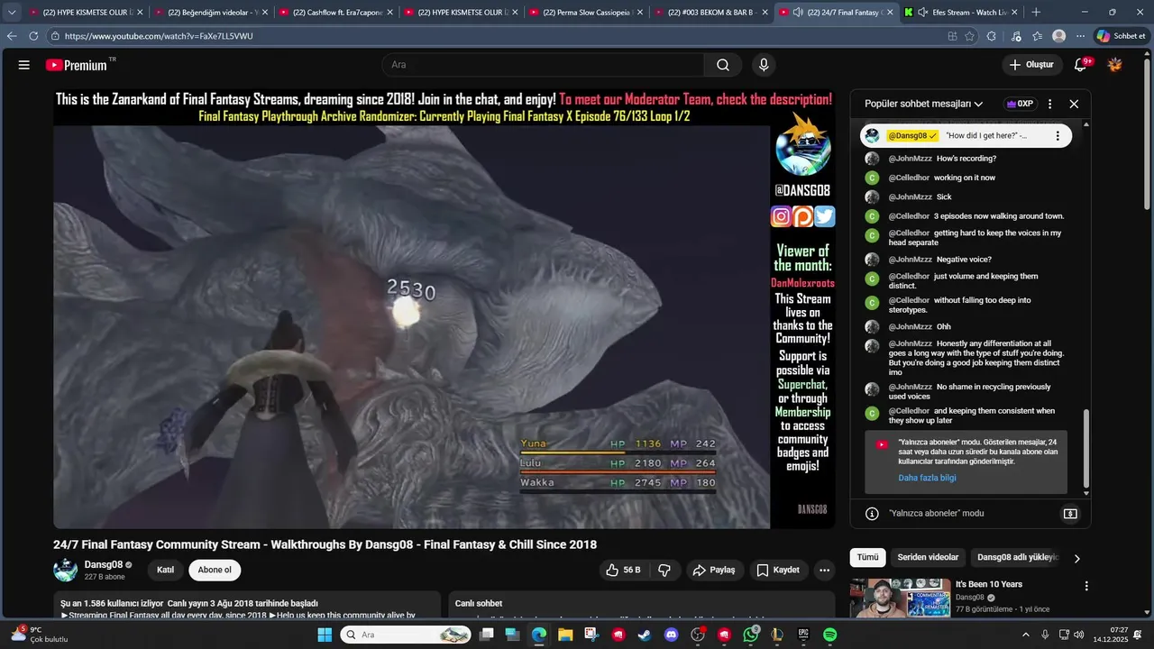
Task: Go back with browser back arrow
Action: 12,36
